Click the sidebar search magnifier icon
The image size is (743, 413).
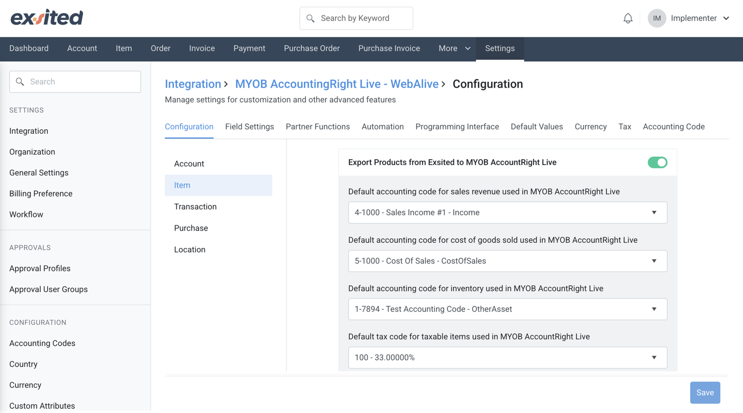(20, 82)
